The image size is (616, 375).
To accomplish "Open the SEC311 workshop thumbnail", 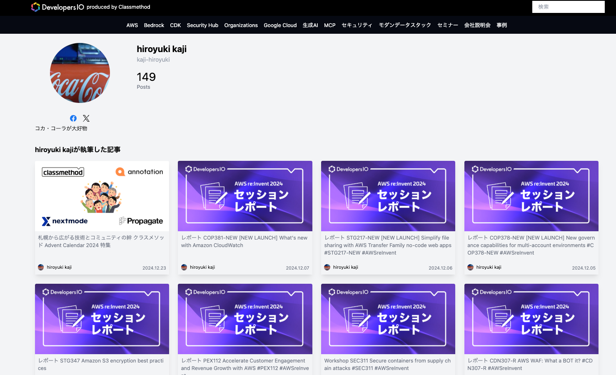I will [388, 319].
